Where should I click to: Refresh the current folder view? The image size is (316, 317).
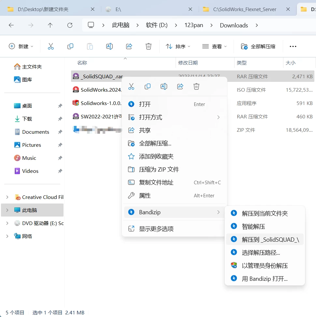point(70,25)
